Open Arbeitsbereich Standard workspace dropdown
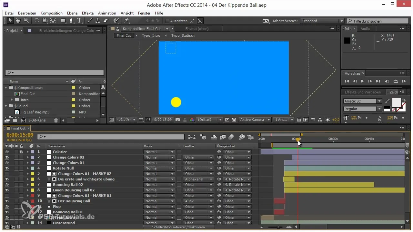 [322, 21]
